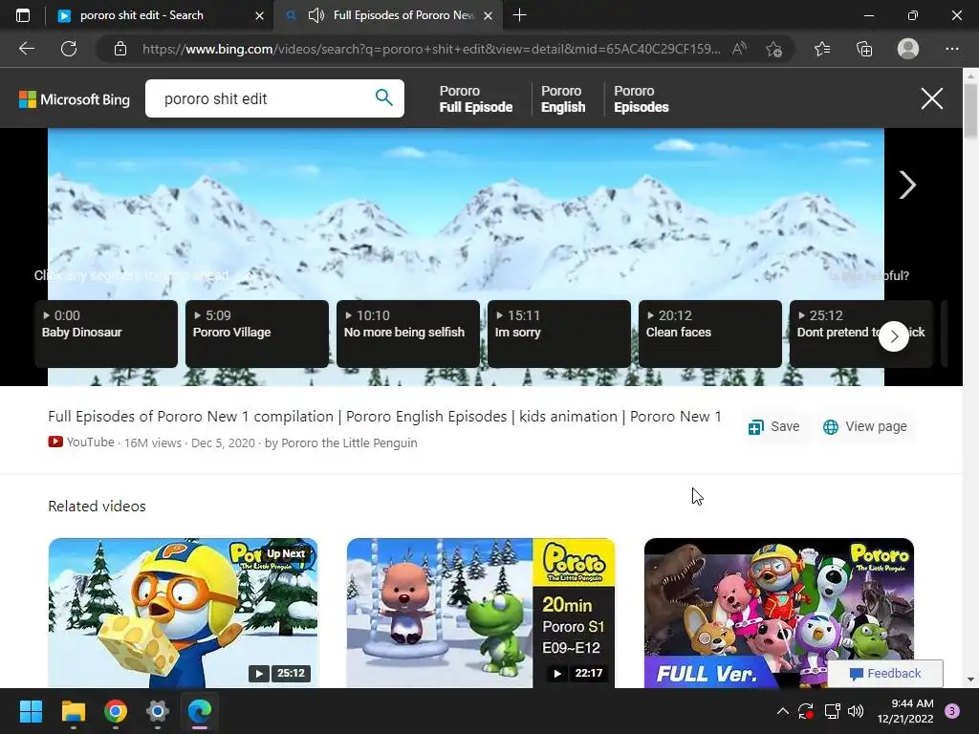Open the tab actions menu icon
This screenshot has width=979, height=734.
23,15
